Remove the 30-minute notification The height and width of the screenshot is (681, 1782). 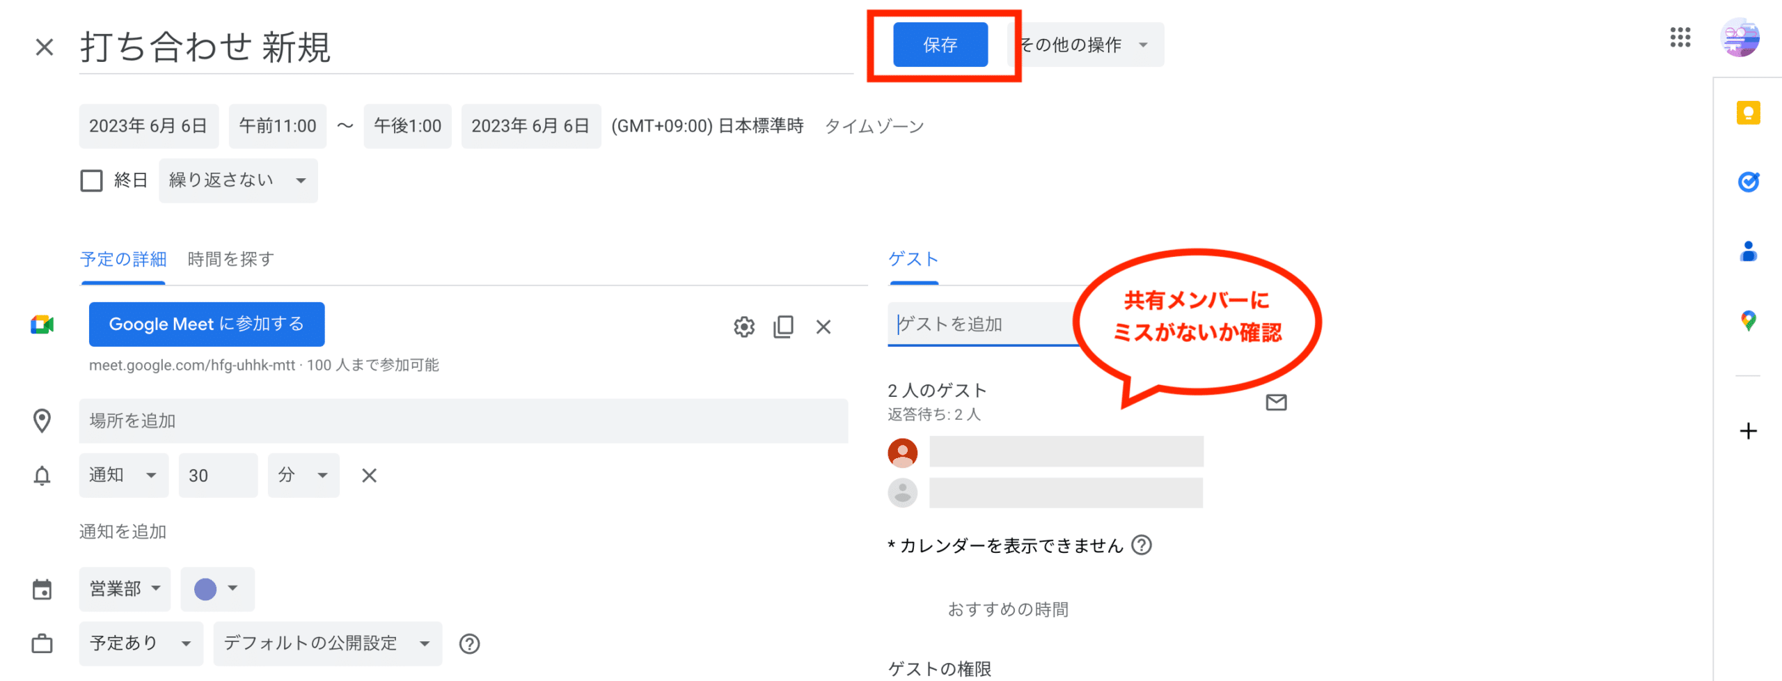(x=369, y=476)
